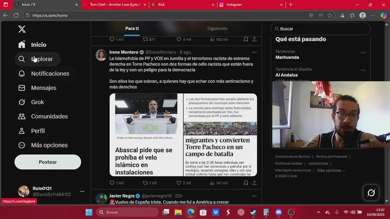Open the Al Andalus trend
This screenshot has height=219, width=390.
(x=287, y=75)
